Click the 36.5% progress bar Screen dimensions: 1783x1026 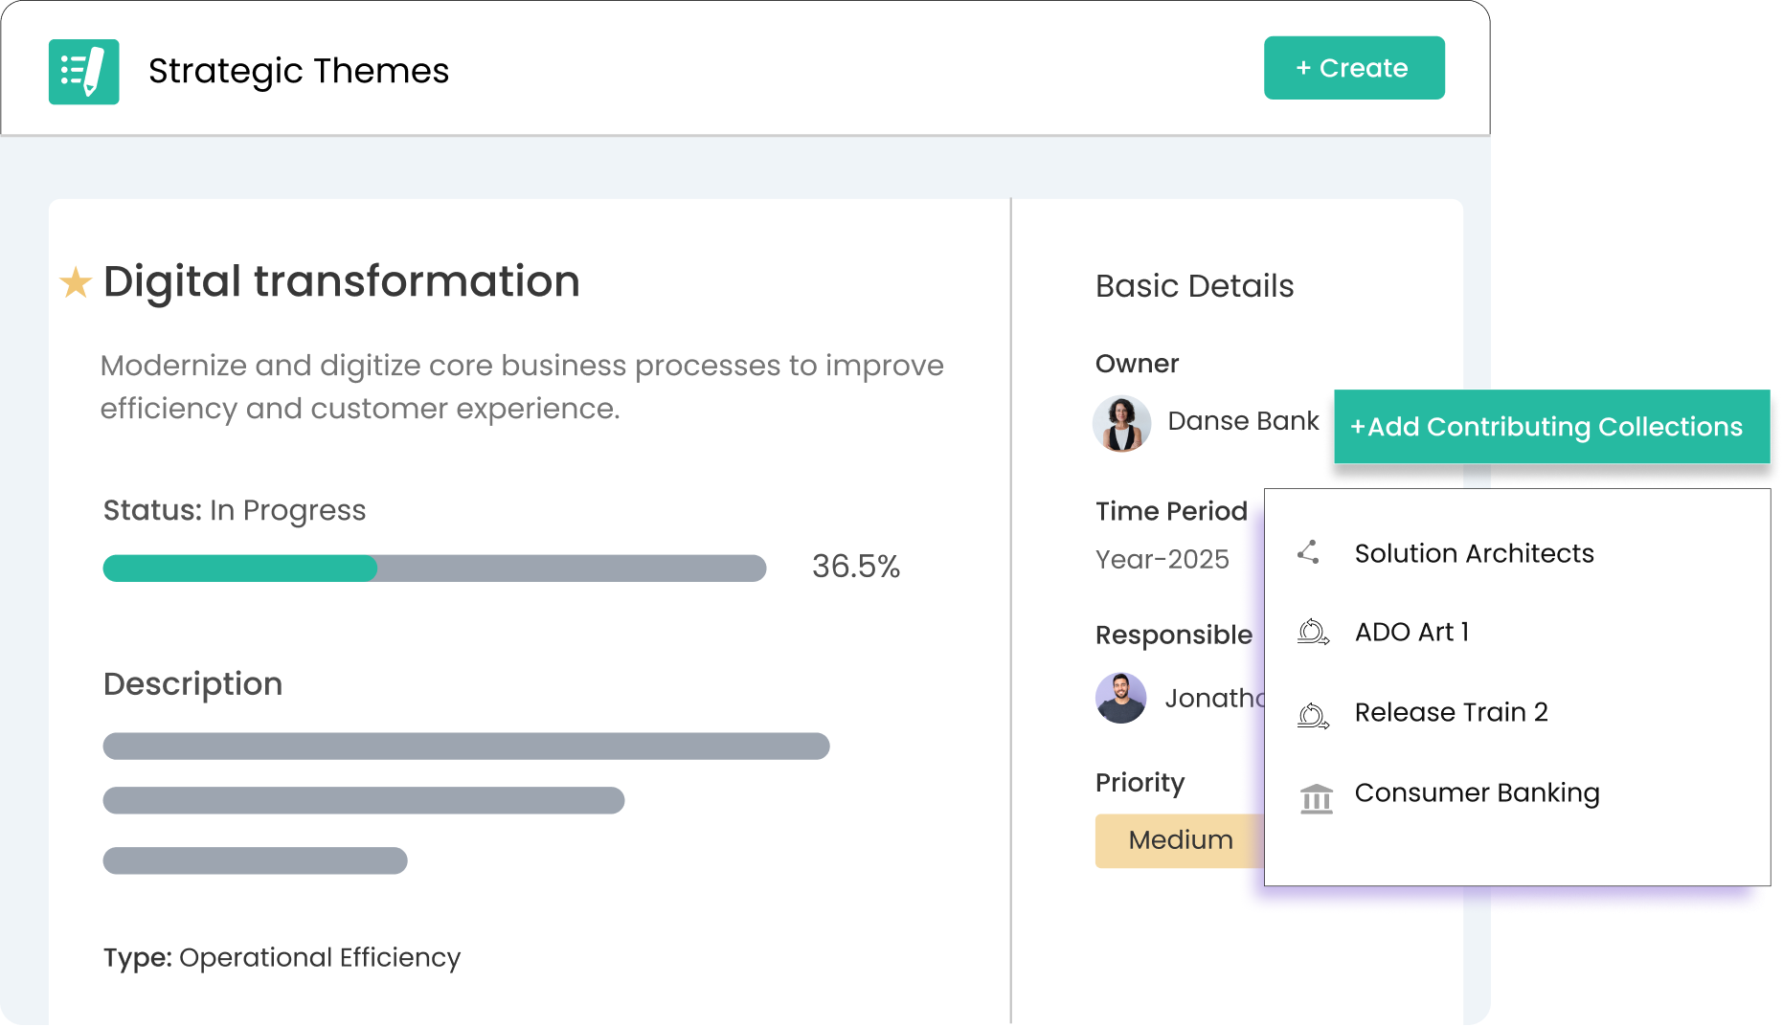(x=434, y=568)
